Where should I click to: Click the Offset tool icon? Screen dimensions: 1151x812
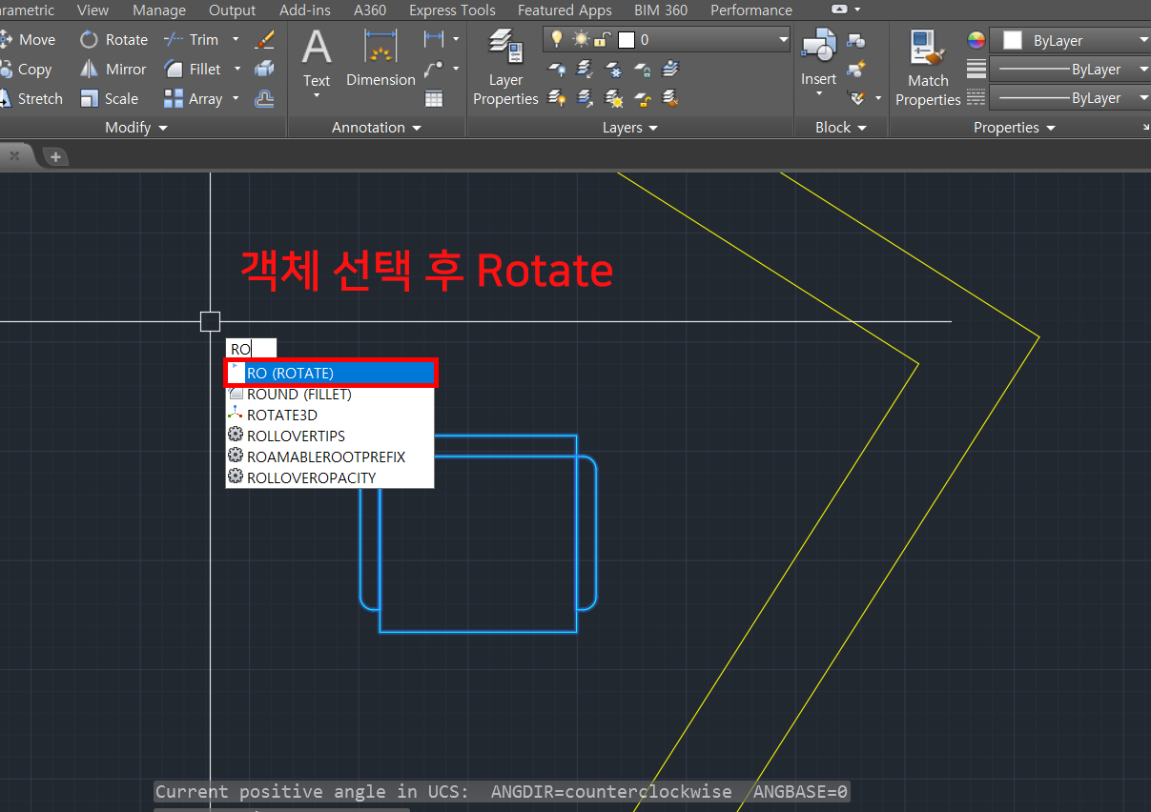[264, 98]
